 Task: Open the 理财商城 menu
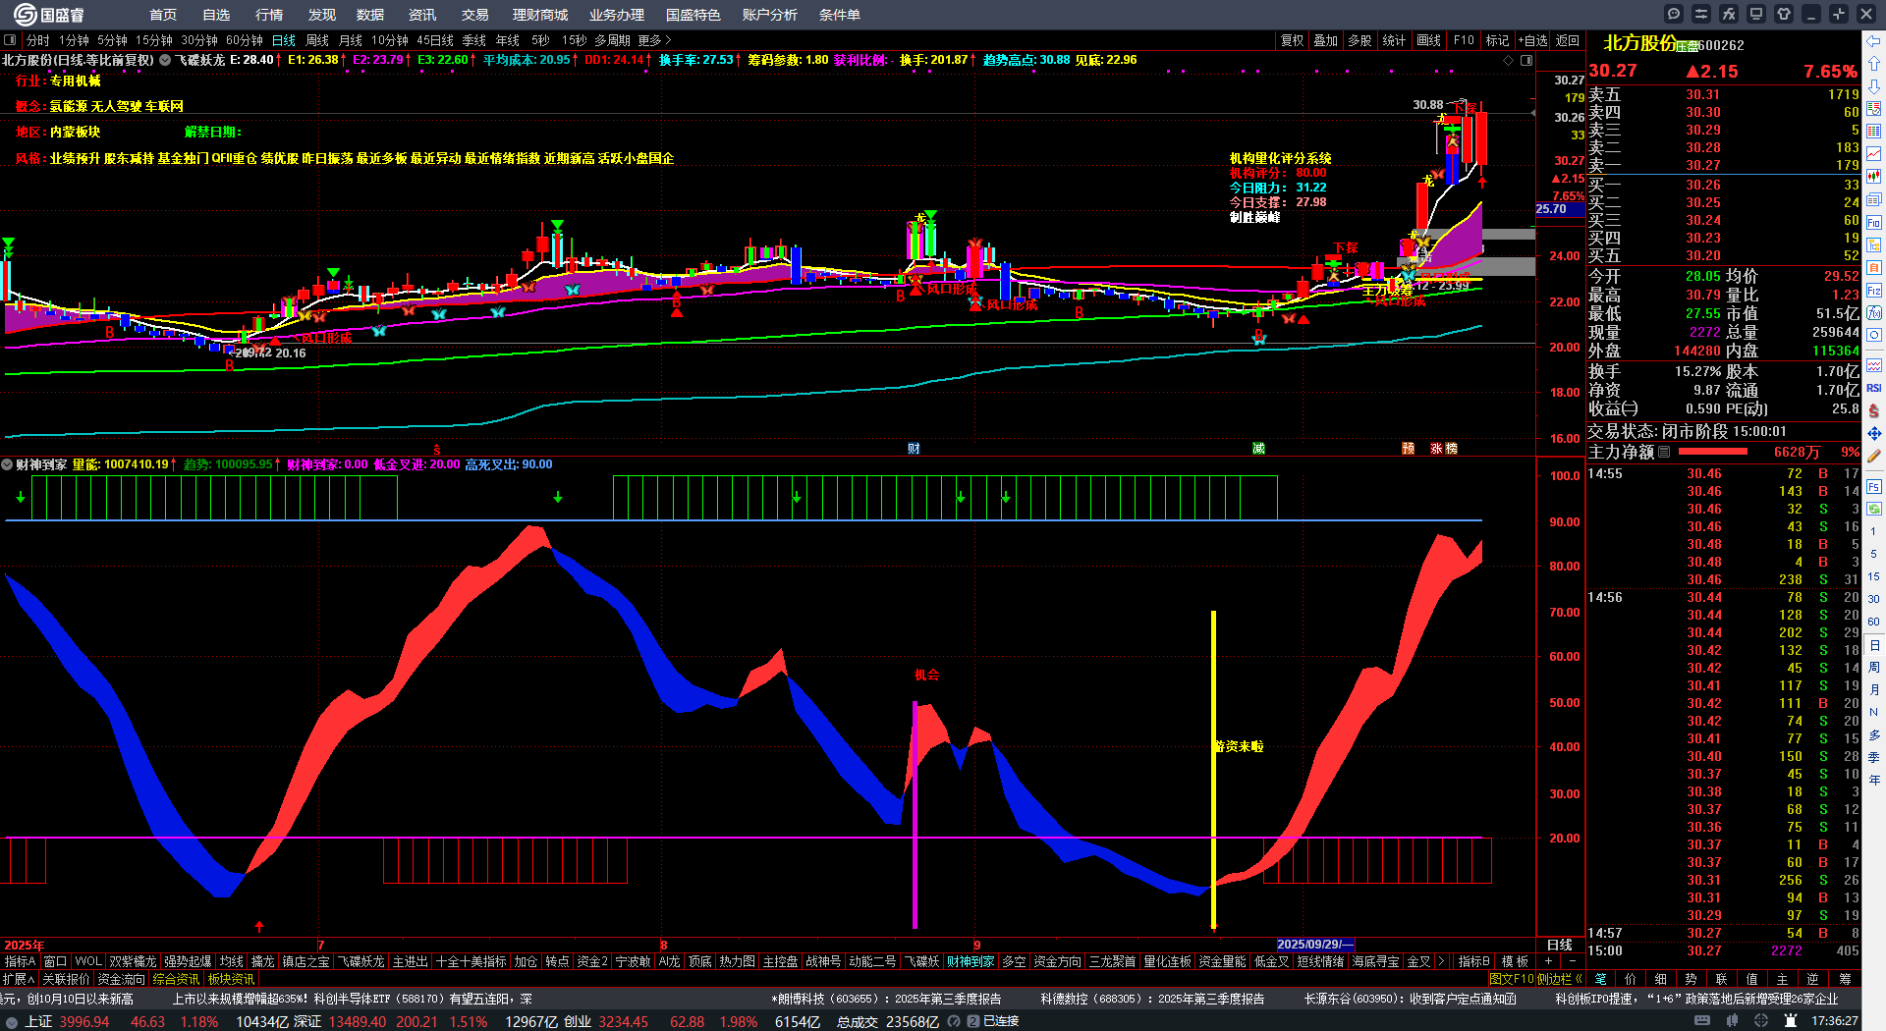pyautogui.click(x=540, y=15)
